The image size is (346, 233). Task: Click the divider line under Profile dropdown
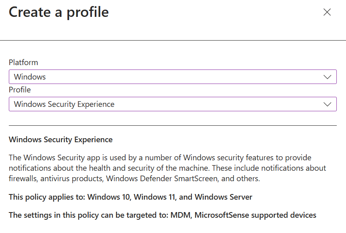click(x=173, y=125)
